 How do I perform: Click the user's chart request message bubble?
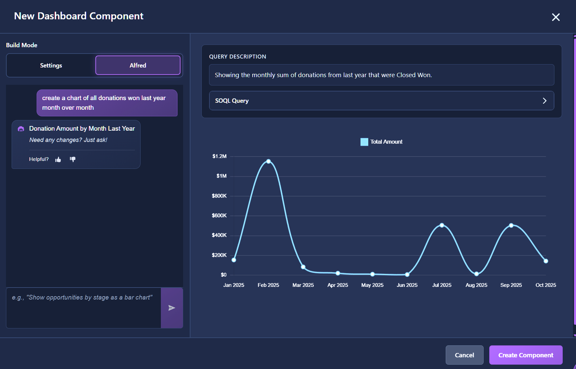[x=107, y=103]
